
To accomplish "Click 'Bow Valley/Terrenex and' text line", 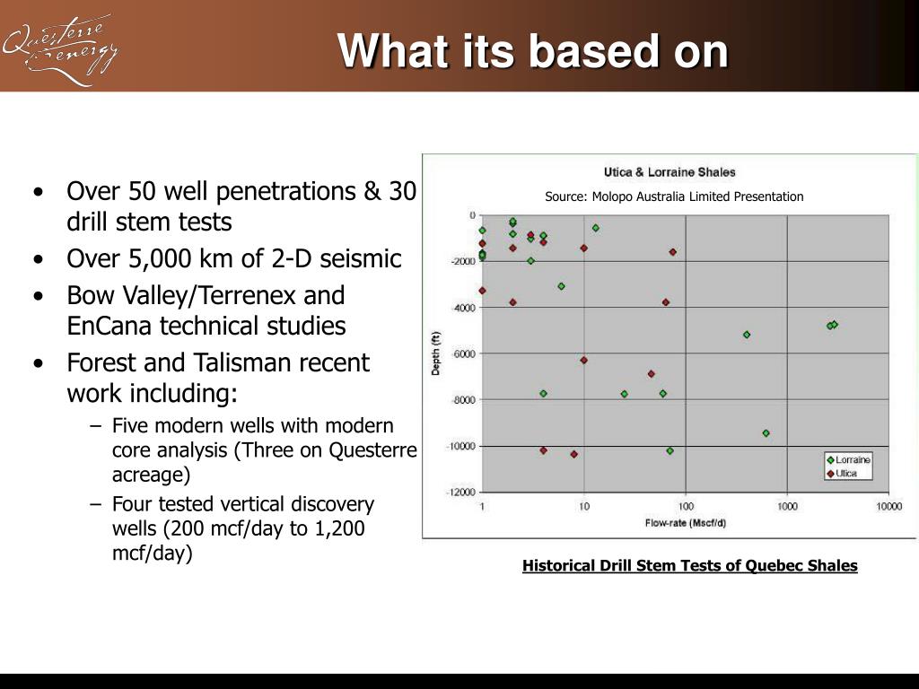I will (x=206, y=295).
